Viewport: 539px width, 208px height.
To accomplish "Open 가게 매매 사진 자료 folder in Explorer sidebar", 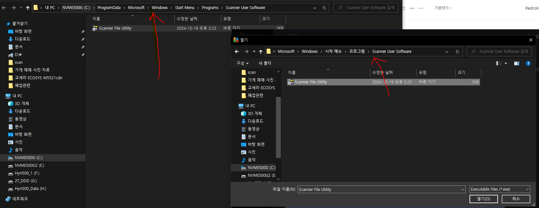I will 32,70.
